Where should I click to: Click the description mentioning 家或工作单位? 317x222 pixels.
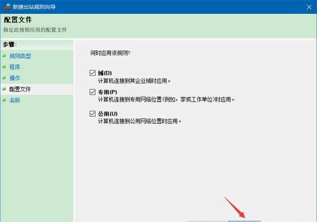(x=166, y=100)
